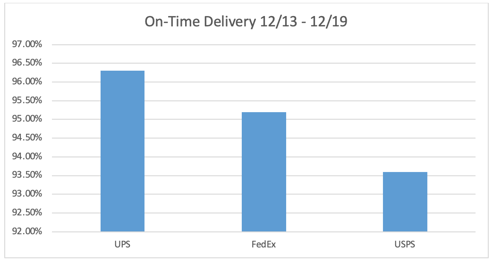Select the FedEx bar in the chart
This screenshot has width=493, height=263.
(x=263, y=172)
